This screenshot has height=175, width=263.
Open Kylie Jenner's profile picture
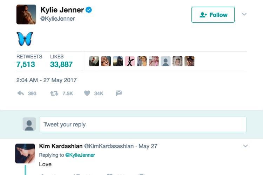[x=26, y=14]
